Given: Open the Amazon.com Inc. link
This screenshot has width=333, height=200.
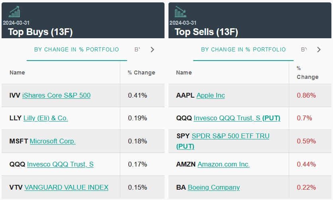Looking at the screenshot, I should pyautogui.click(x=223, y=164).
